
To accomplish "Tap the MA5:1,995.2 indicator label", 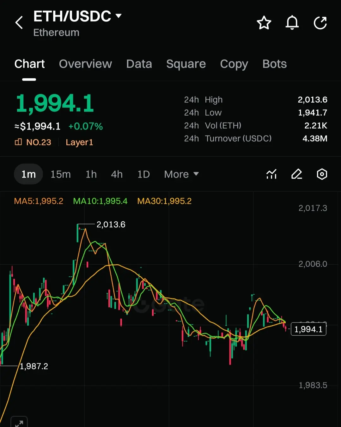I will click(39, 201).
